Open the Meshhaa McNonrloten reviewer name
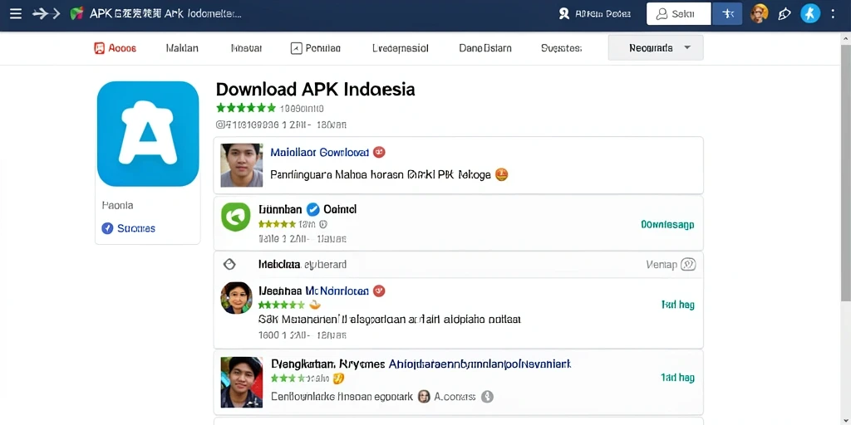 coord(313,291)
